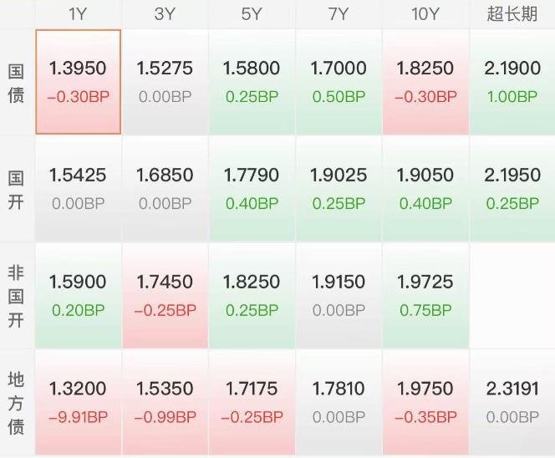This screenshot has width=555, height=458.
Task: Click the 5Y maturity column header
Action: [x=252, y=14]
